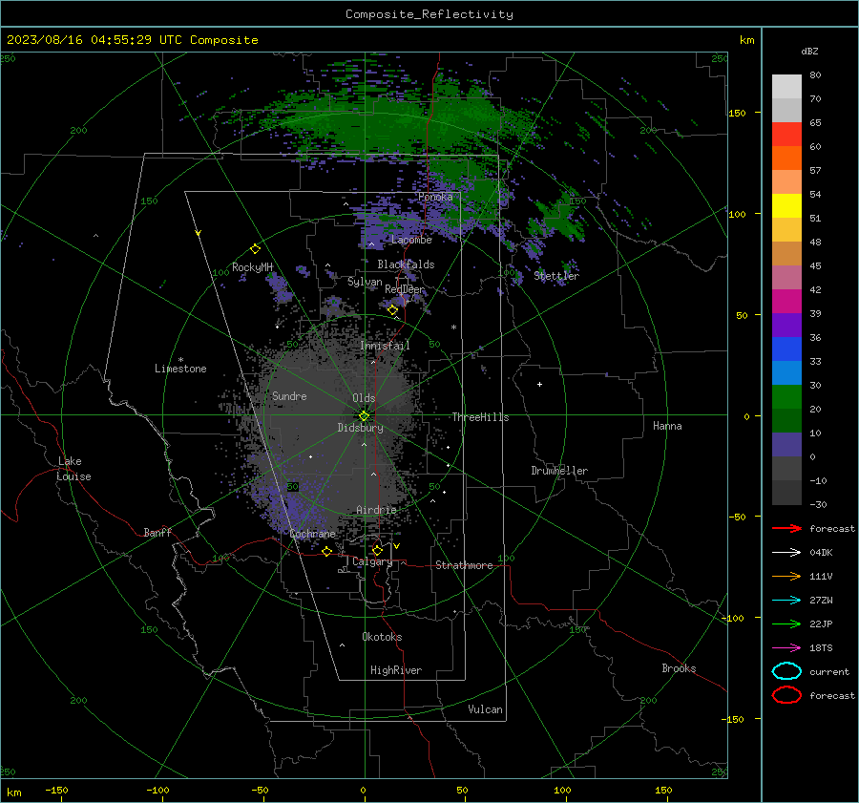The width and height of the screenshot is (859, 803).
Task: Click the 18TS legend text
Action: pyautogui.click(x=821, y=648)
